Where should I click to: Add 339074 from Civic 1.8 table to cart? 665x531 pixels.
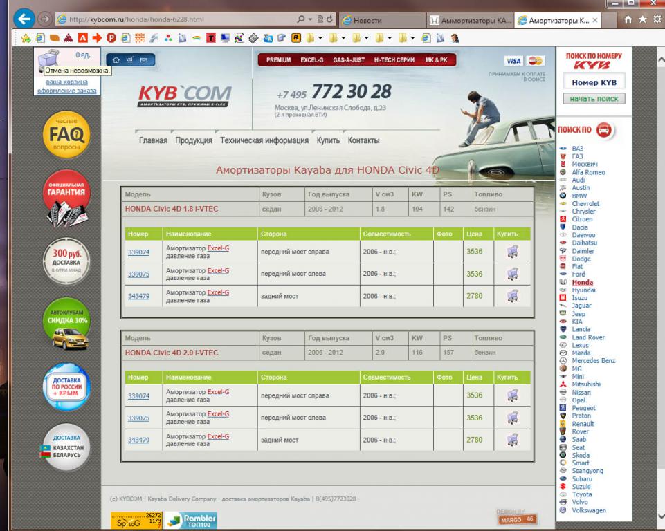click(512, 252)
